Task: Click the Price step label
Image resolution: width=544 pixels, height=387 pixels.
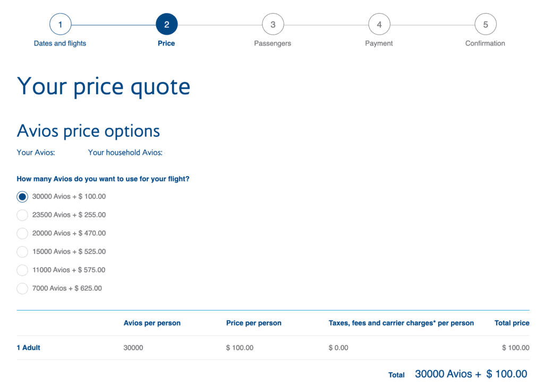Action: pos(166,43)
